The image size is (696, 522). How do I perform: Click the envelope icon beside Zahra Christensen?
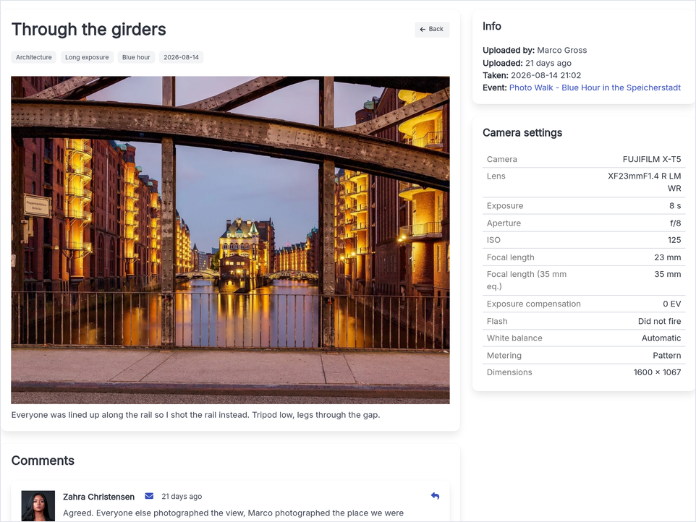pos(149,496)
